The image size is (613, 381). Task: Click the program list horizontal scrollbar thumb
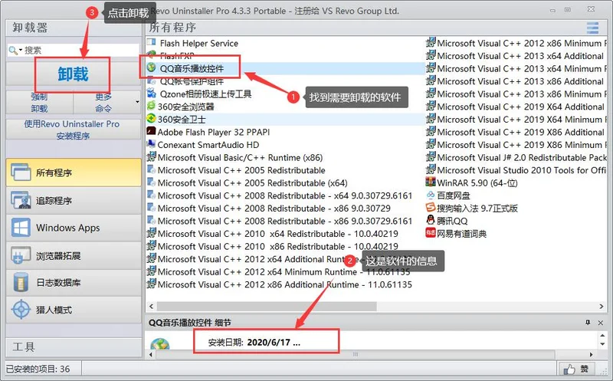(267, 307)
